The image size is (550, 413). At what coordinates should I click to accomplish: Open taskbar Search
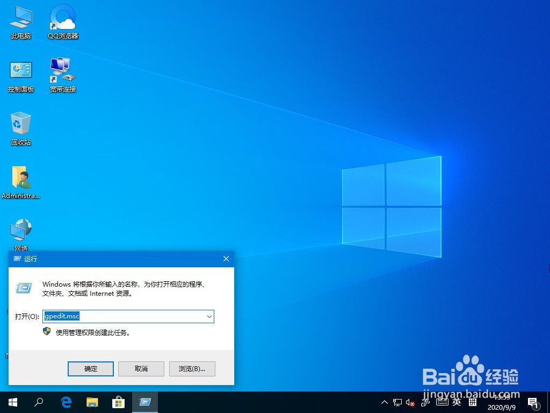coord(38,402)
